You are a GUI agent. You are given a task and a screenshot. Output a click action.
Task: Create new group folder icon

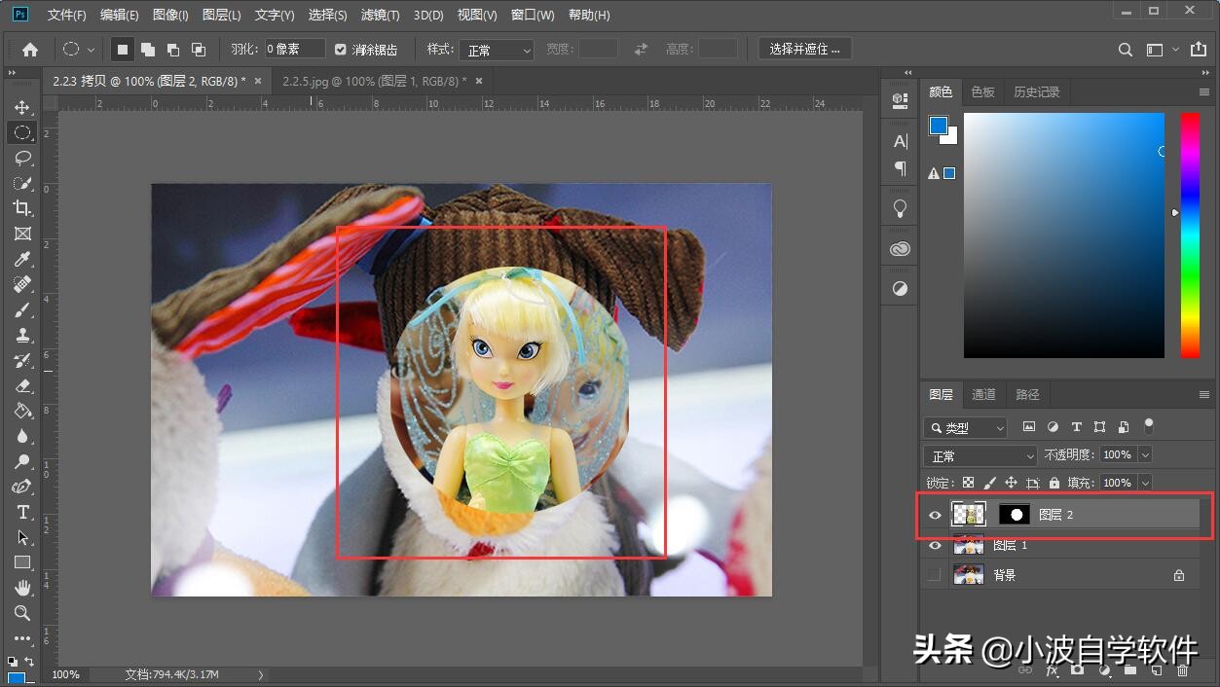point(1130,670)
